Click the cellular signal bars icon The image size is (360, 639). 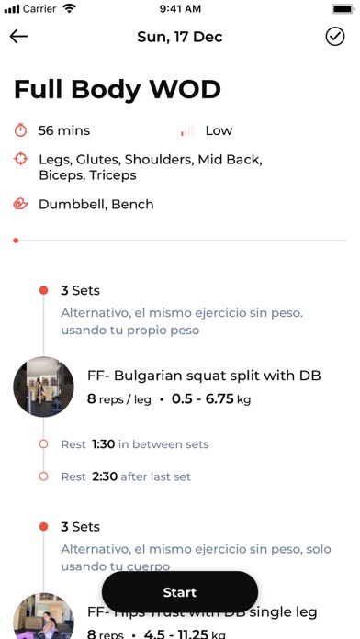click(12, 9)
